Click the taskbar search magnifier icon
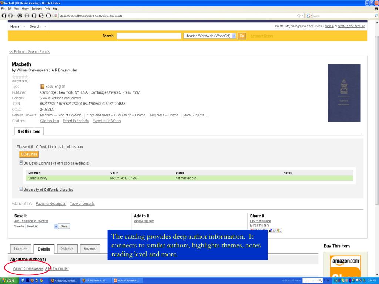 320,280
